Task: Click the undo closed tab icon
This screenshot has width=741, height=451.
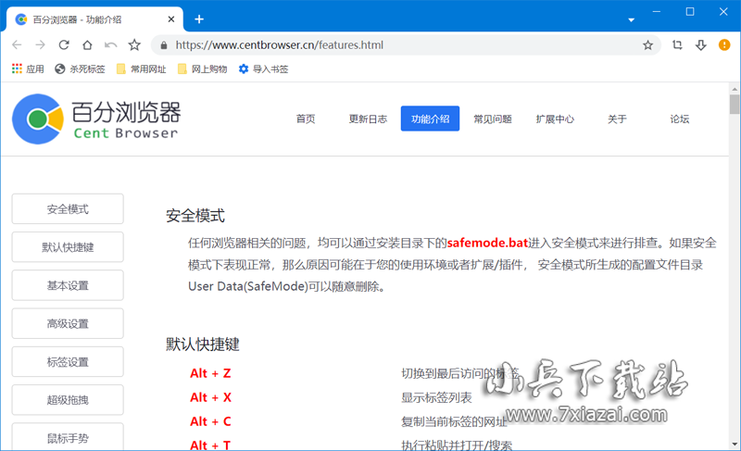Action: pos(111,44)
